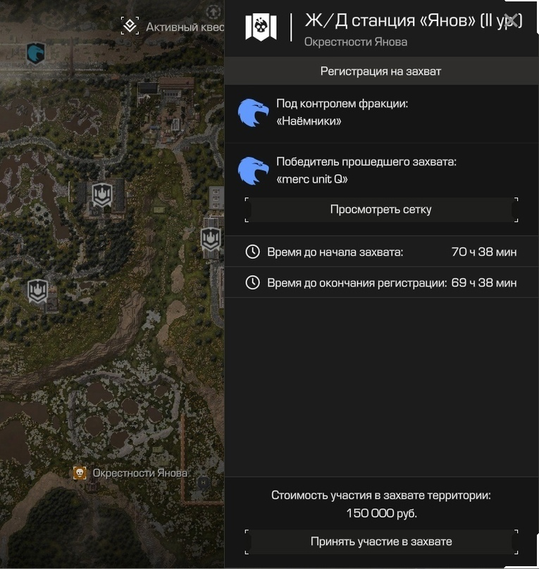The height and width of the screenshot is (569, 539).
Task: Click Принять участие в захвате button
Action: tap(381, 542)
